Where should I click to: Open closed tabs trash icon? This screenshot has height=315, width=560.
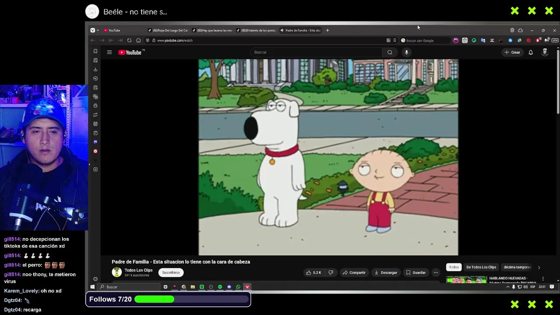pyautogui.click(x=512, y=30)
